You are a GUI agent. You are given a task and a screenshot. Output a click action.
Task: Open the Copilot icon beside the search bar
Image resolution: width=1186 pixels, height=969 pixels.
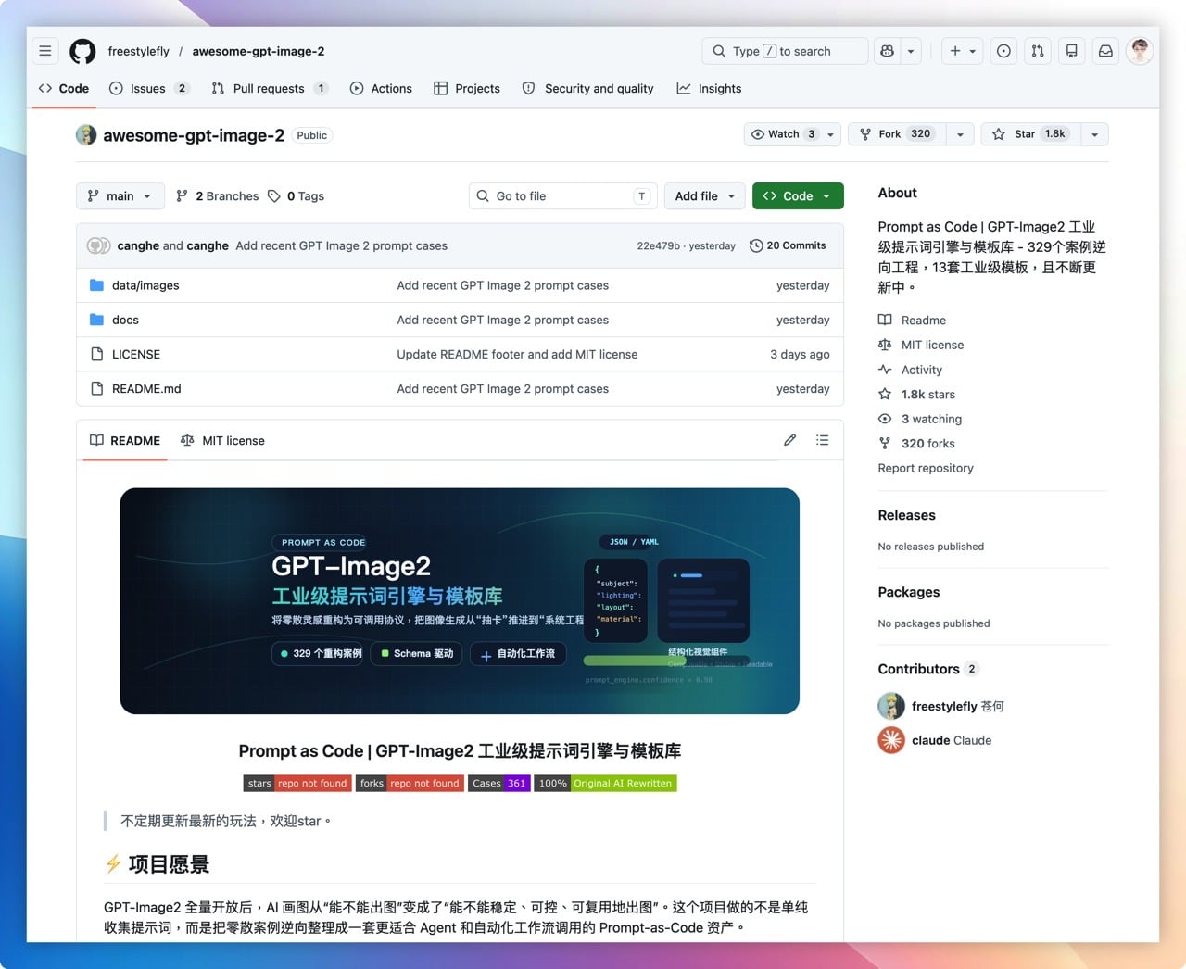tap(888, 51)
